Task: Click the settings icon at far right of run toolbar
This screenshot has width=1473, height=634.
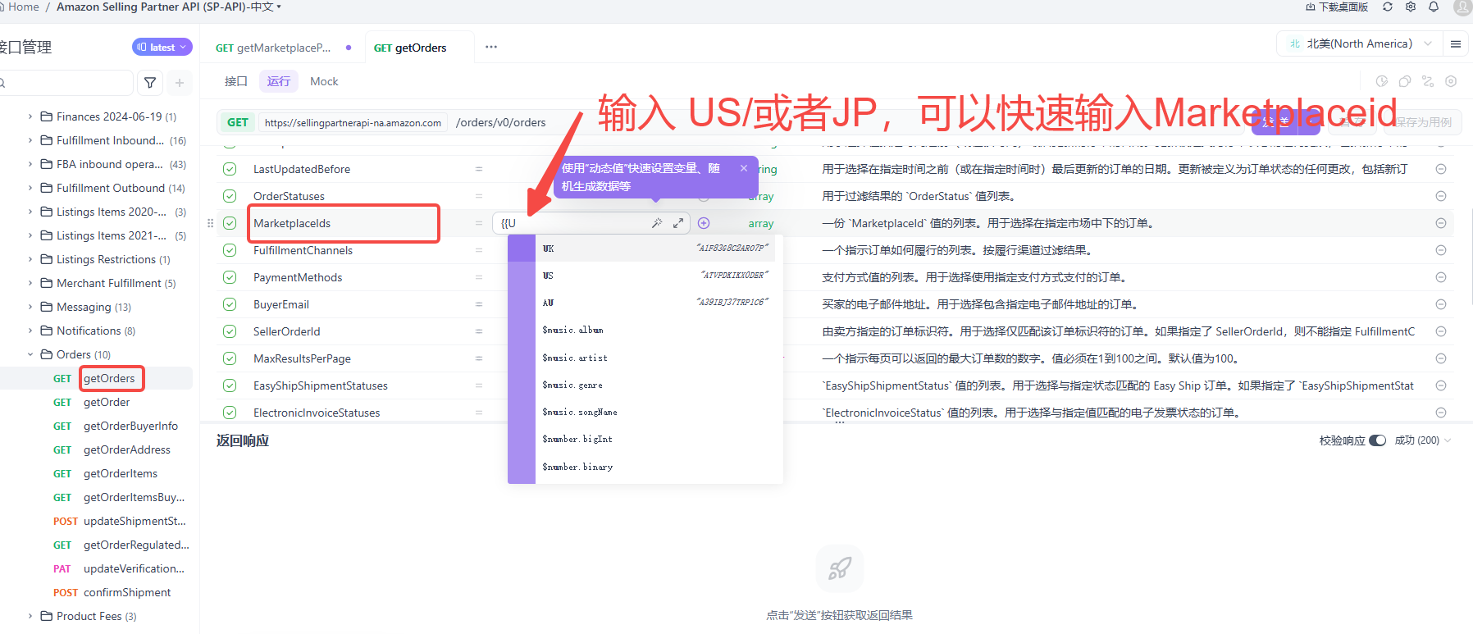Action: click(x=1451, y=81)
